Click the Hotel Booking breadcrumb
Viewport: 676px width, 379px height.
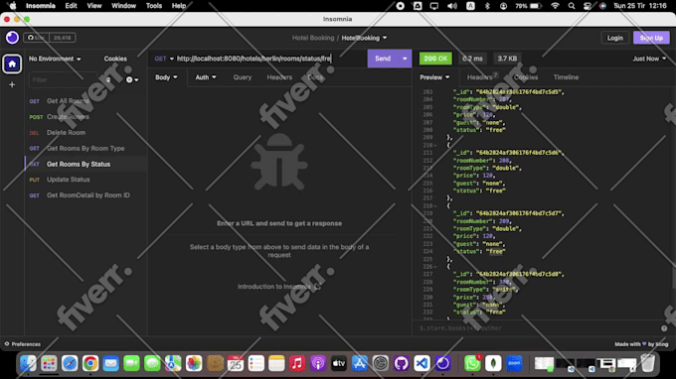pos(313,38)
